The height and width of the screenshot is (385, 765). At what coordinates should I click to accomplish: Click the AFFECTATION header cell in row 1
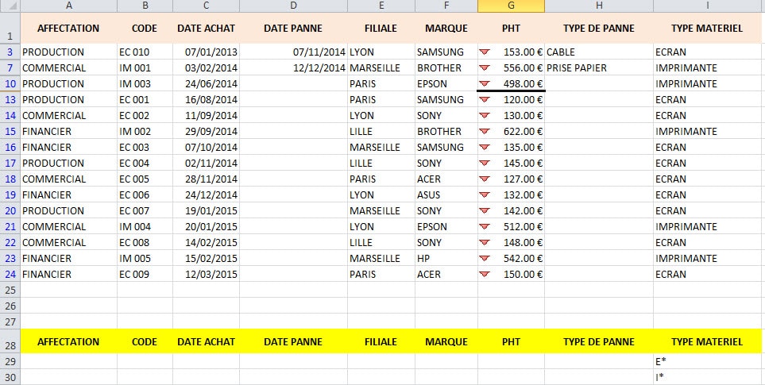(69, 29)
